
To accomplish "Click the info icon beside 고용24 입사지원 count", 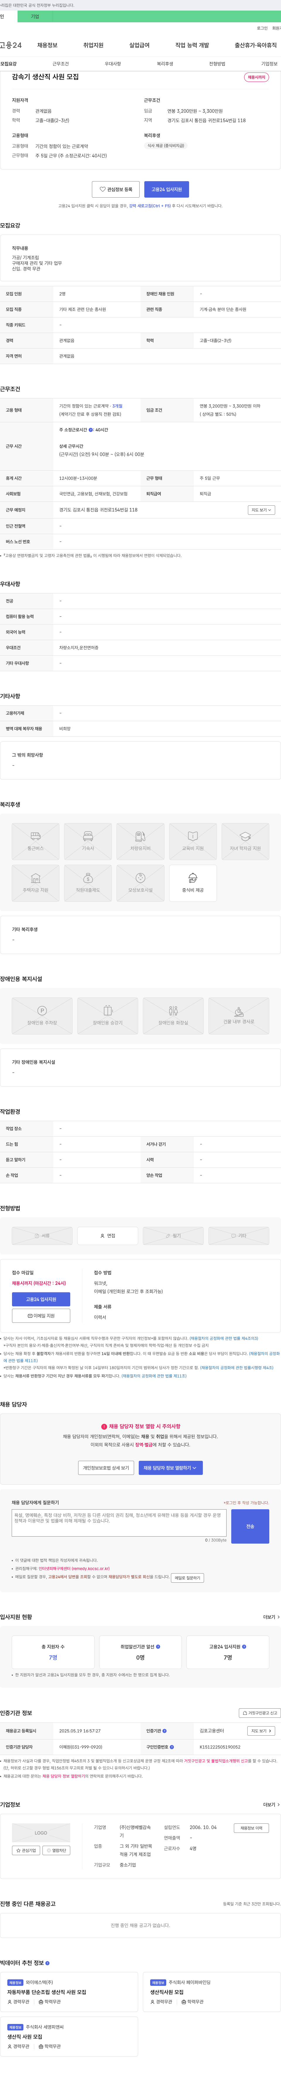I will click(x=244, y=1646).
